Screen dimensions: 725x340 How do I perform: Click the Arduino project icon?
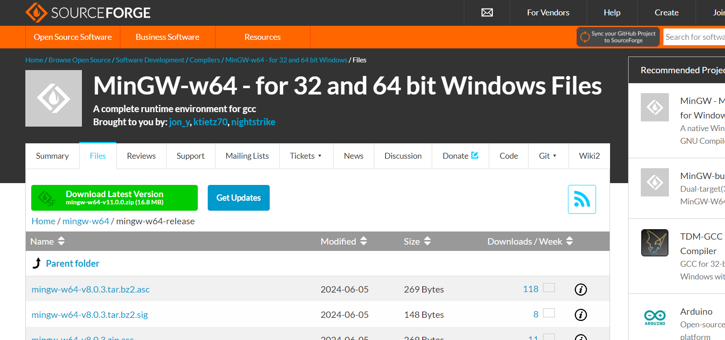[655, 317]
